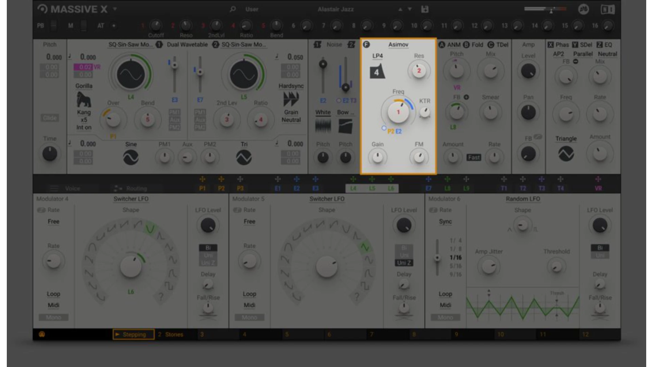Click Mono button in Modulator 4
This screenshot has height=367, width=653.
(53, 317)
